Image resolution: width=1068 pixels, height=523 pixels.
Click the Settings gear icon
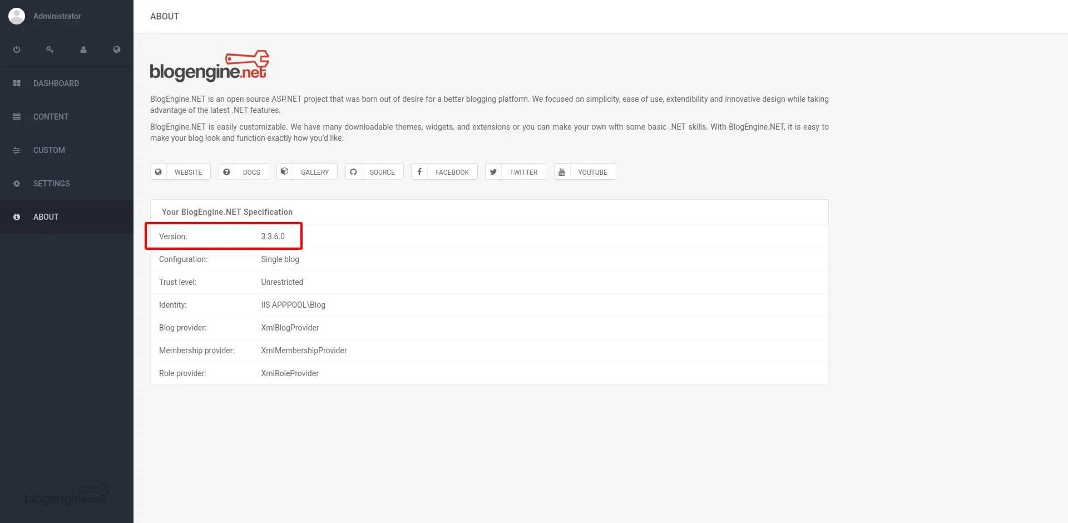[17, 184]
